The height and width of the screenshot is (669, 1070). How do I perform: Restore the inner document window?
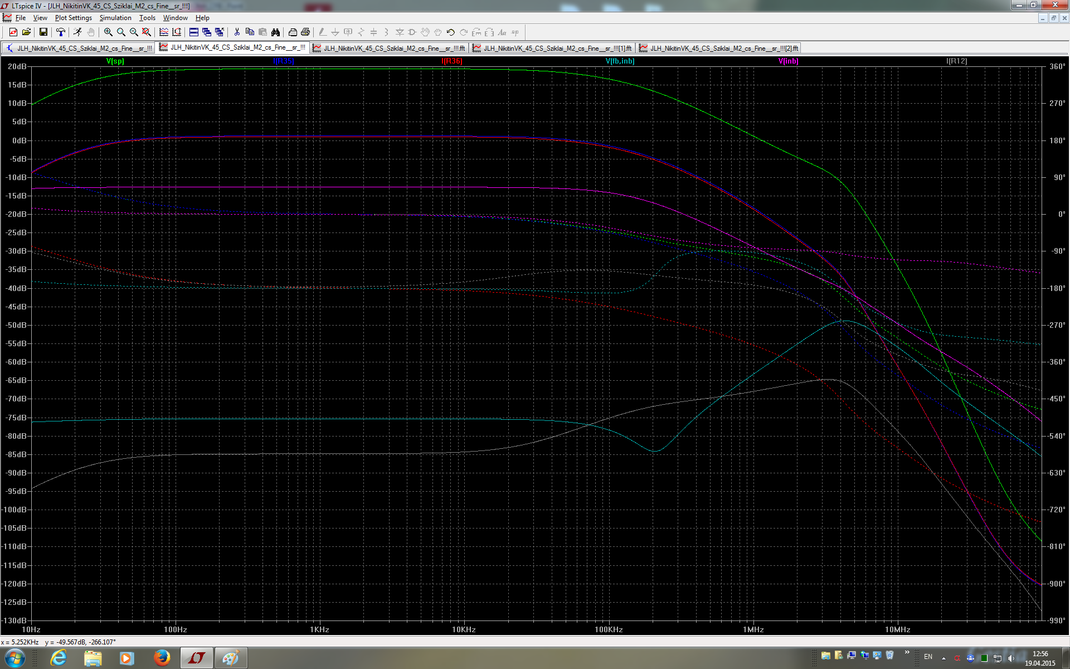[x=1053, y=18]
